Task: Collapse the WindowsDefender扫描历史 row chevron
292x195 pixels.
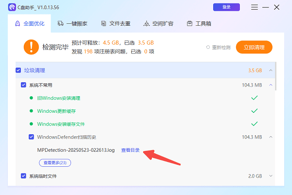Action: click(x=271, y=137)
